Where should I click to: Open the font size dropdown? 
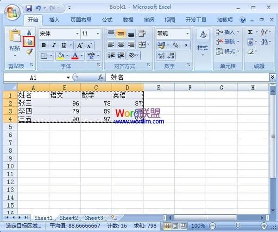pyautogui.click(x=98, y=34)
